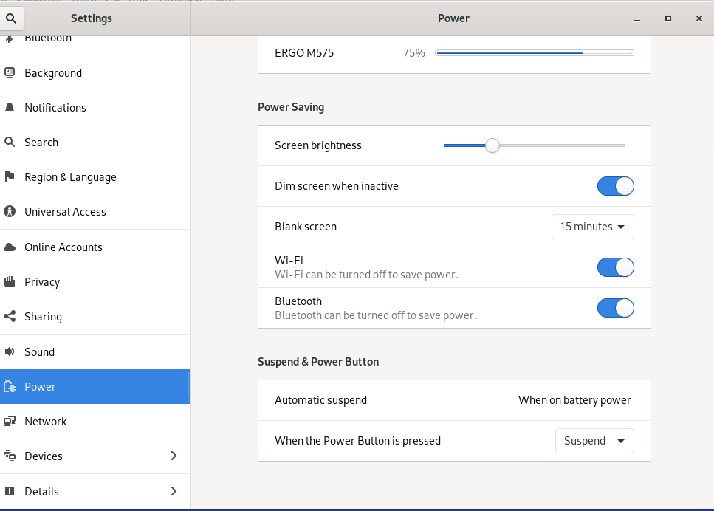This screenshot has width=714, height=511.
Task: Toggle the Bluetooth switch off
Action: [615, 308]
